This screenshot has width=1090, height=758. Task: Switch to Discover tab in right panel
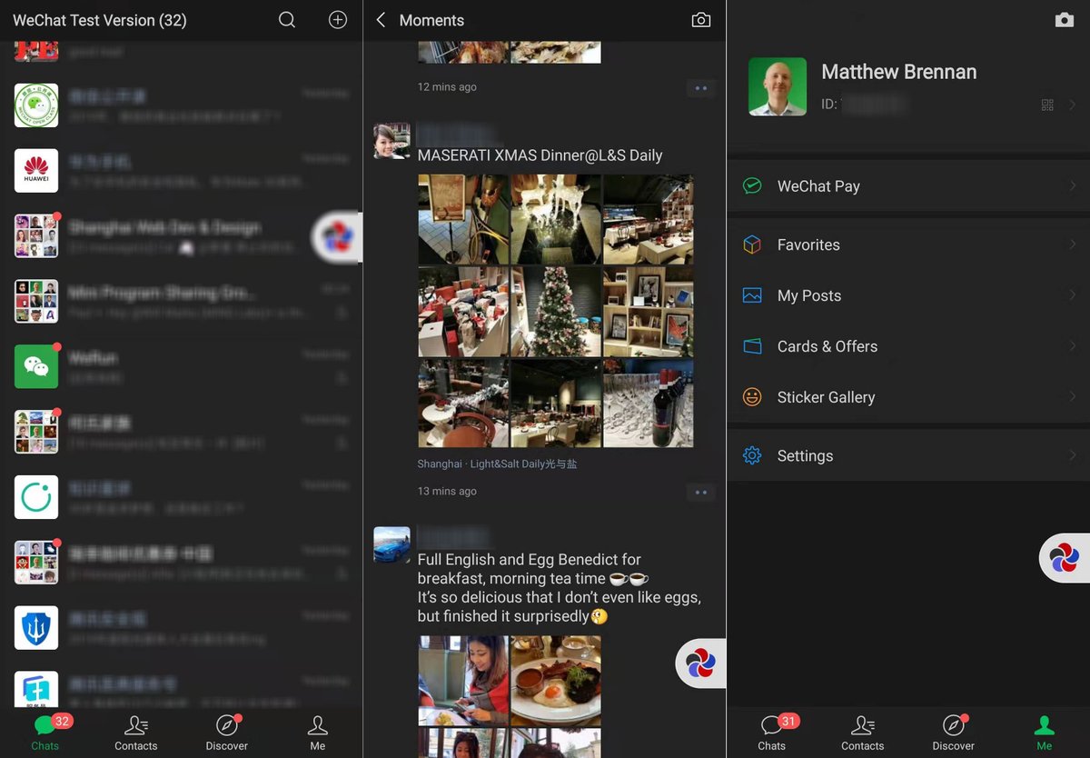tap(954, 733)
